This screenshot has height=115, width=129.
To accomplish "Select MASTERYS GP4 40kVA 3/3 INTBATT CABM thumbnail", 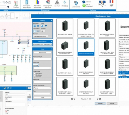I will tap(86, 28).
